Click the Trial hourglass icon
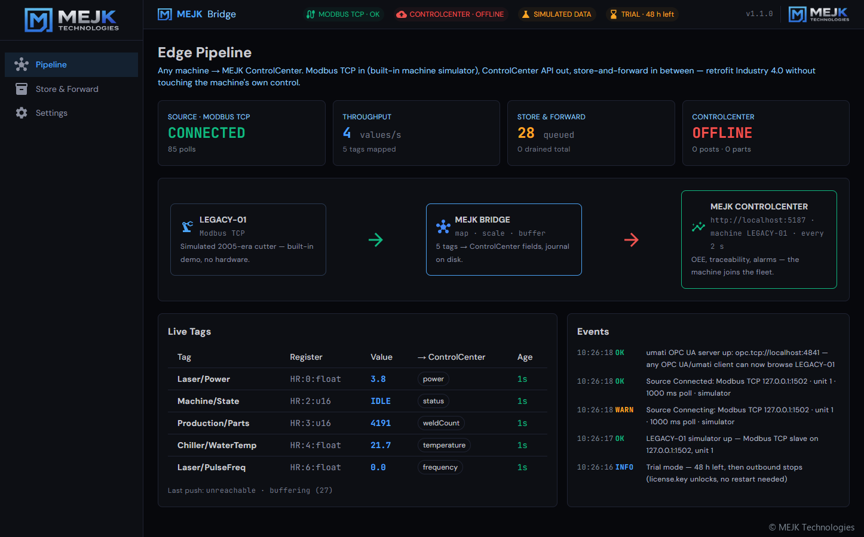This screenshot has height=537, width=864. click(x=614, y=14)
